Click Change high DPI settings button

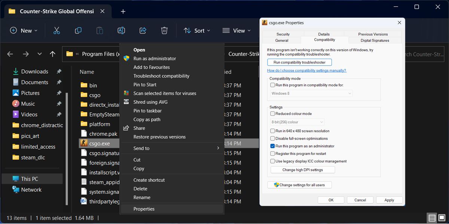(303, 170)
